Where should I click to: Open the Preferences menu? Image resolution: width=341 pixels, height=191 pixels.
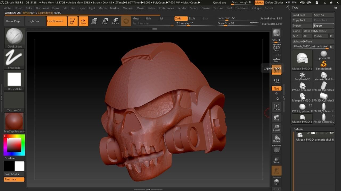pyautogui.click(x=167, y=8)
